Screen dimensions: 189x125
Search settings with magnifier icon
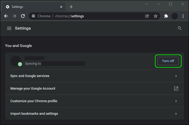click(x=180, y=28)
